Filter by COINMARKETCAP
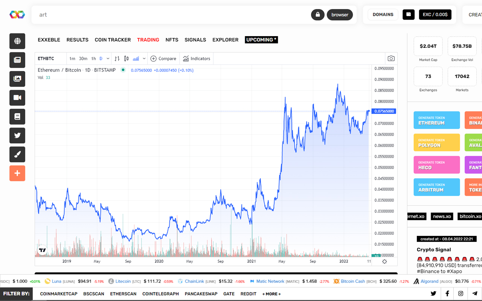482x301 pixels. pyautogui.click(x=59, y=294)
